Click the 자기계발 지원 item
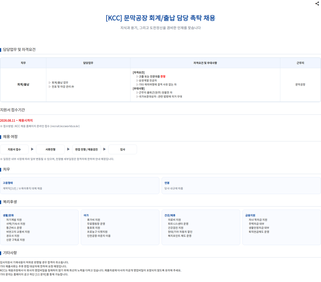This screenshot has height=282, width=321. pos(14,220)
